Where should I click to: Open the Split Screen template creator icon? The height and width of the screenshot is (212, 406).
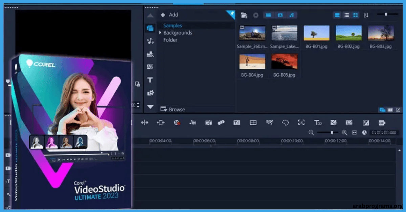click(x=253, y=123)
